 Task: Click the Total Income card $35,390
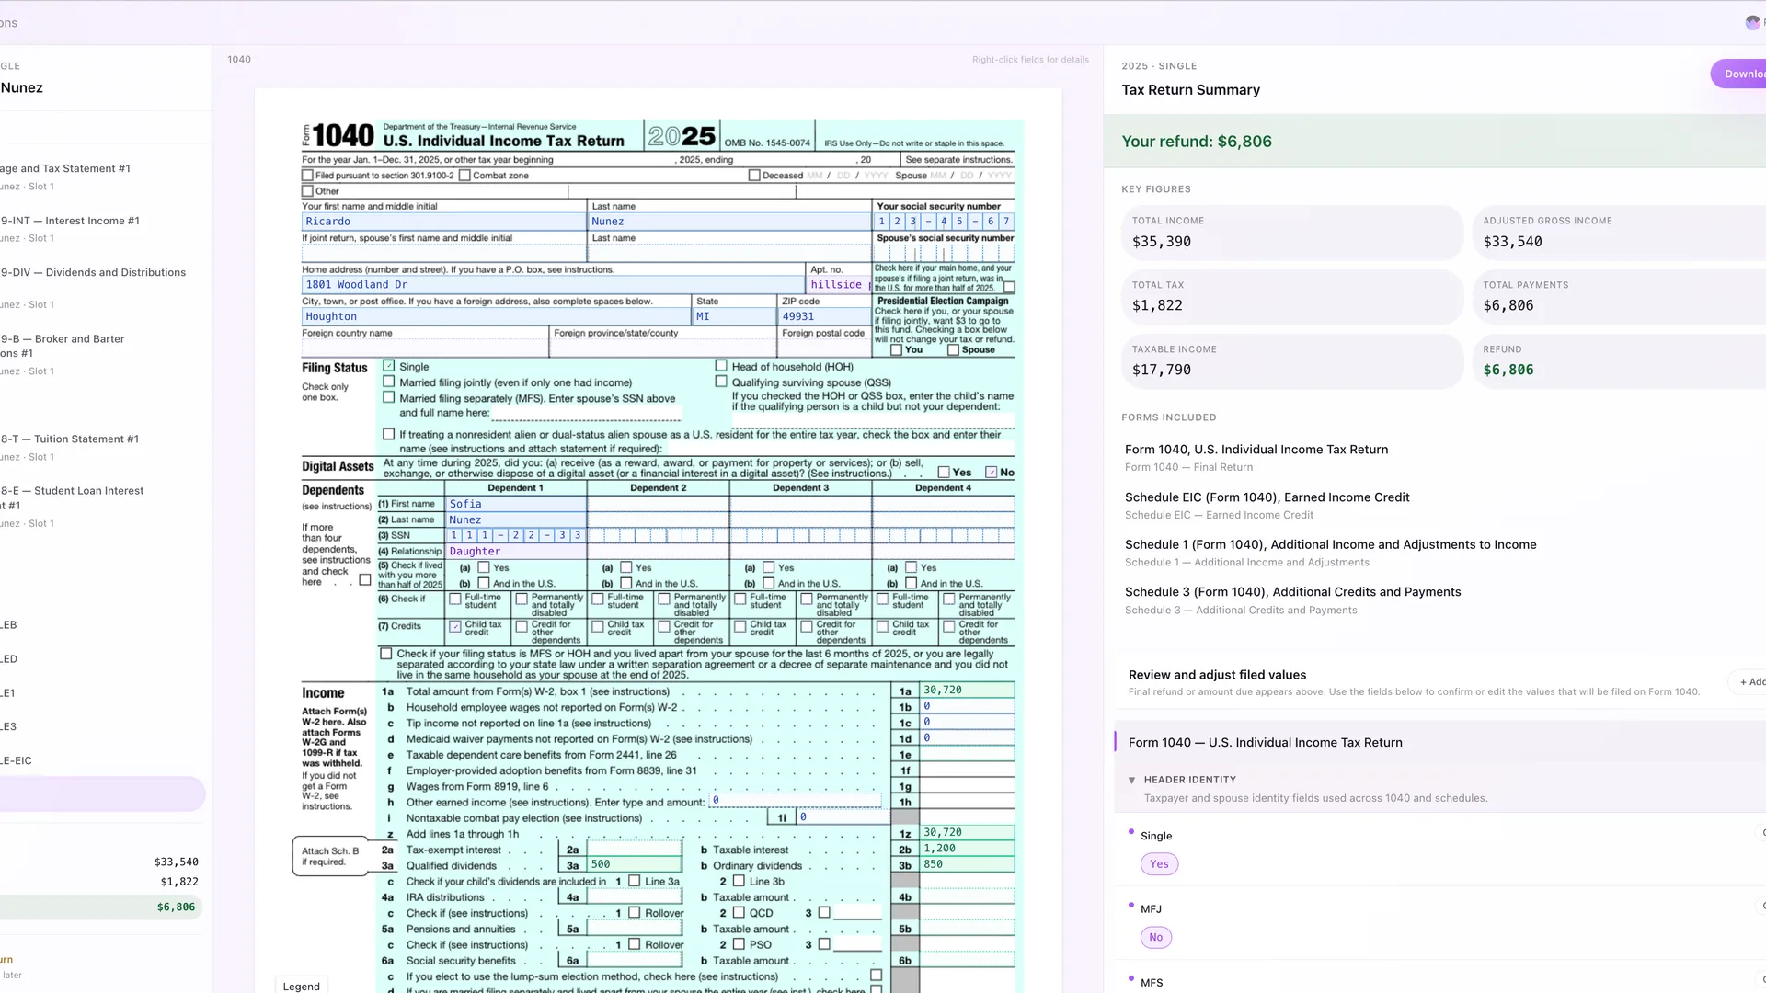1292,233
